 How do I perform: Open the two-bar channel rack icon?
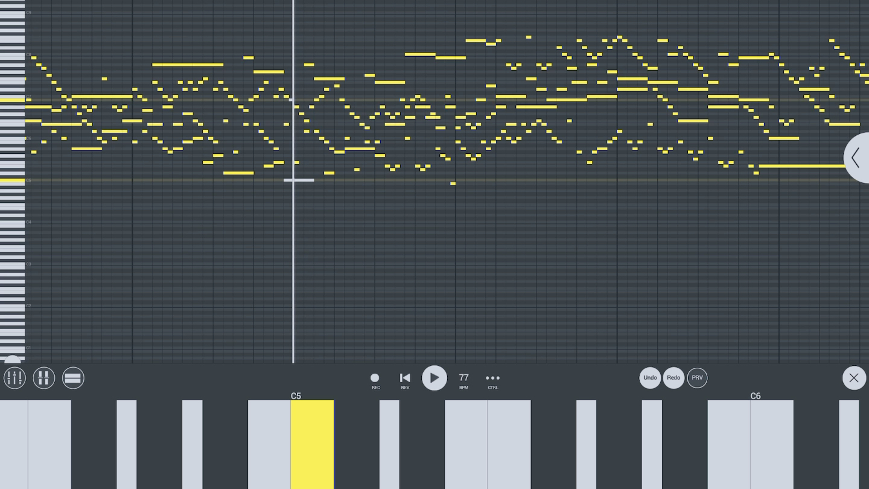43,378
